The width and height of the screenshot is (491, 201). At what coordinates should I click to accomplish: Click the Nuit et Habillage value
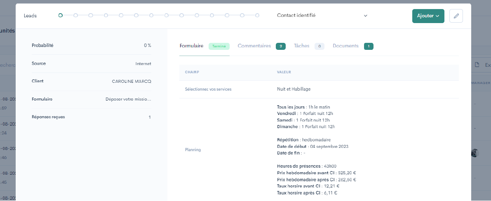coord(294,89)
